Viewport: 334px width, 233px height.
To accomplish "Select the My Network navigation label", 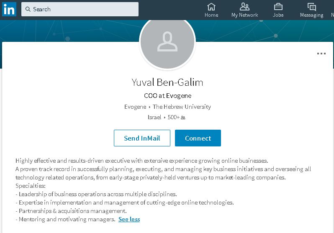I will (x=244, y=15).
